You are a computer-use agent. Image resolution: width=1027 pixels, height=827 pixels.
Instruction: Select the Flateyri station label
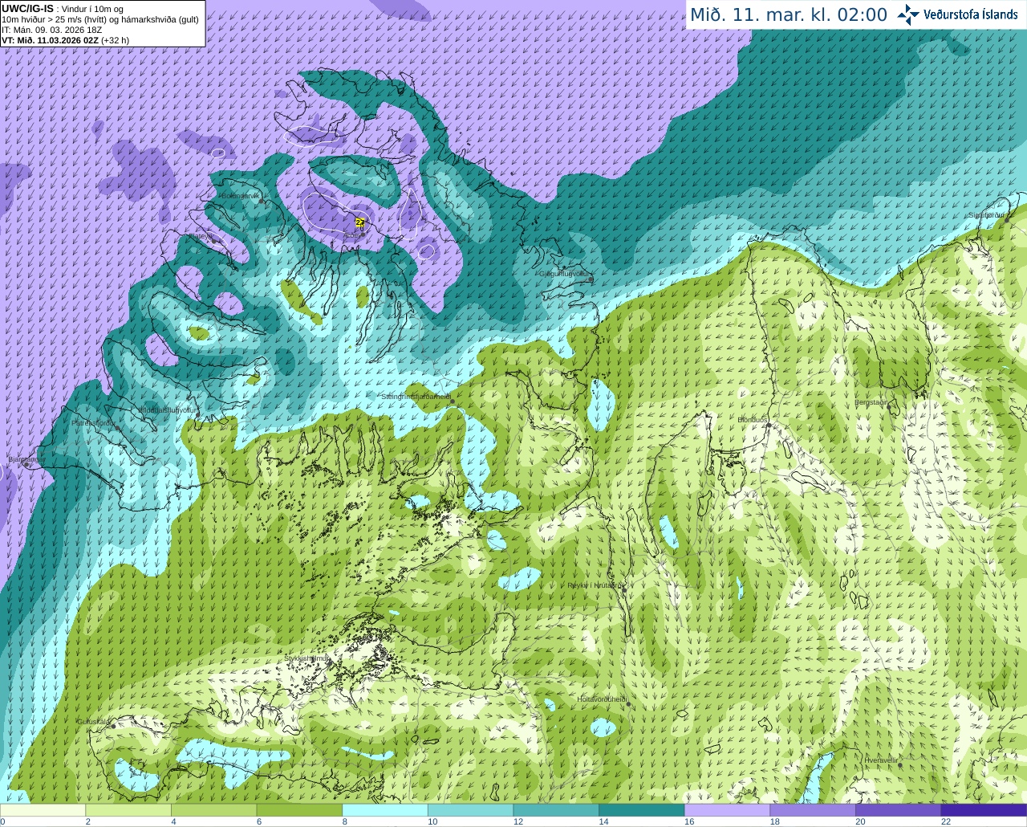[199, 236]
